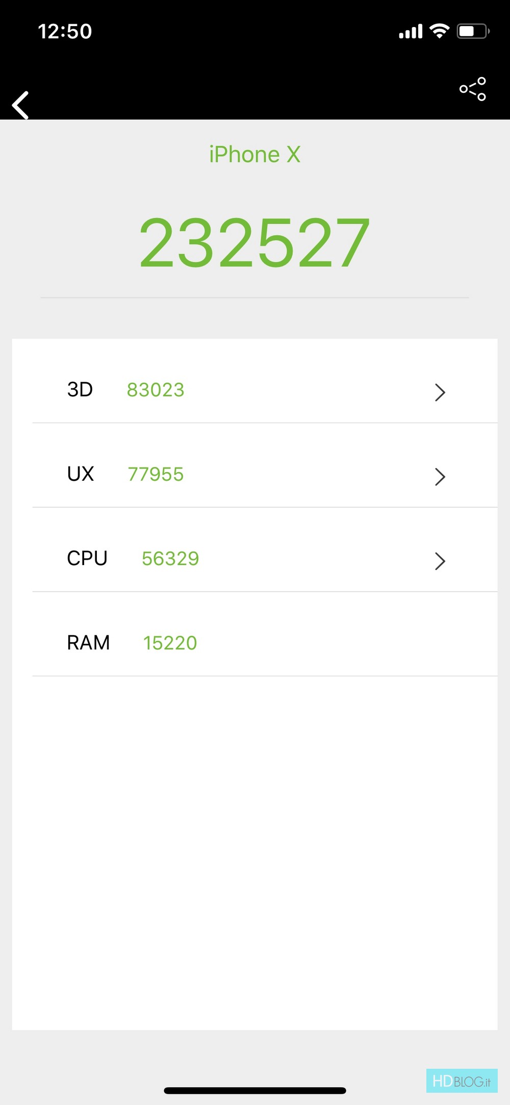Tap the iPhone X device title
This screenshot has width=510, height=1105.
(x=254, y=155)
